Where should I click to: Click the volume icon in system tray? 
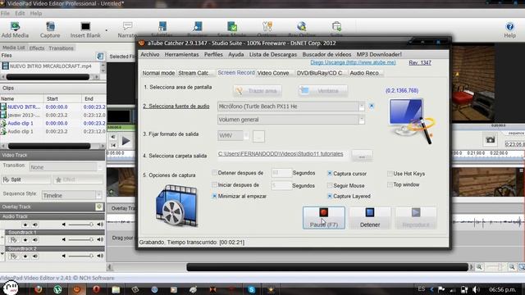click(x=476, y=289)
